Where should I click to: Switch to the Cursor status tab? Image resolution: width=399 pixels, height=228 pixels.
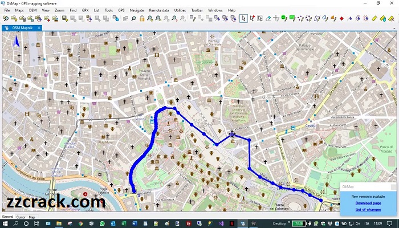(x=21, y=217)
